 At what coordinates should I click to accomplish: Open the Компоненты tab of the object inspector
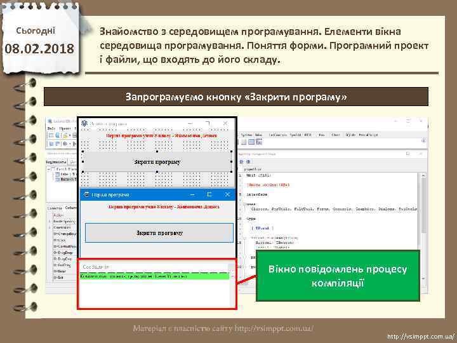pos(56,161)
